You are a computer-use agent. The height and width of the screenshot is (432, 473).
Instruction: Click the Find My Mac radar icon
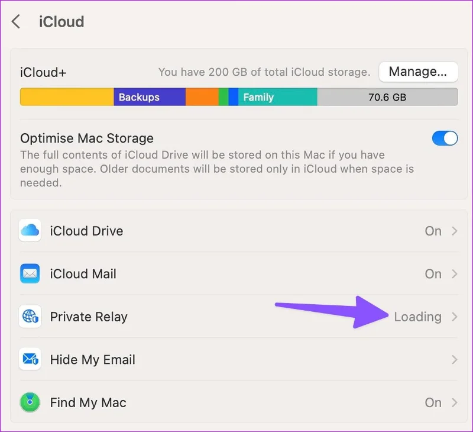click(x=30, y=402)
